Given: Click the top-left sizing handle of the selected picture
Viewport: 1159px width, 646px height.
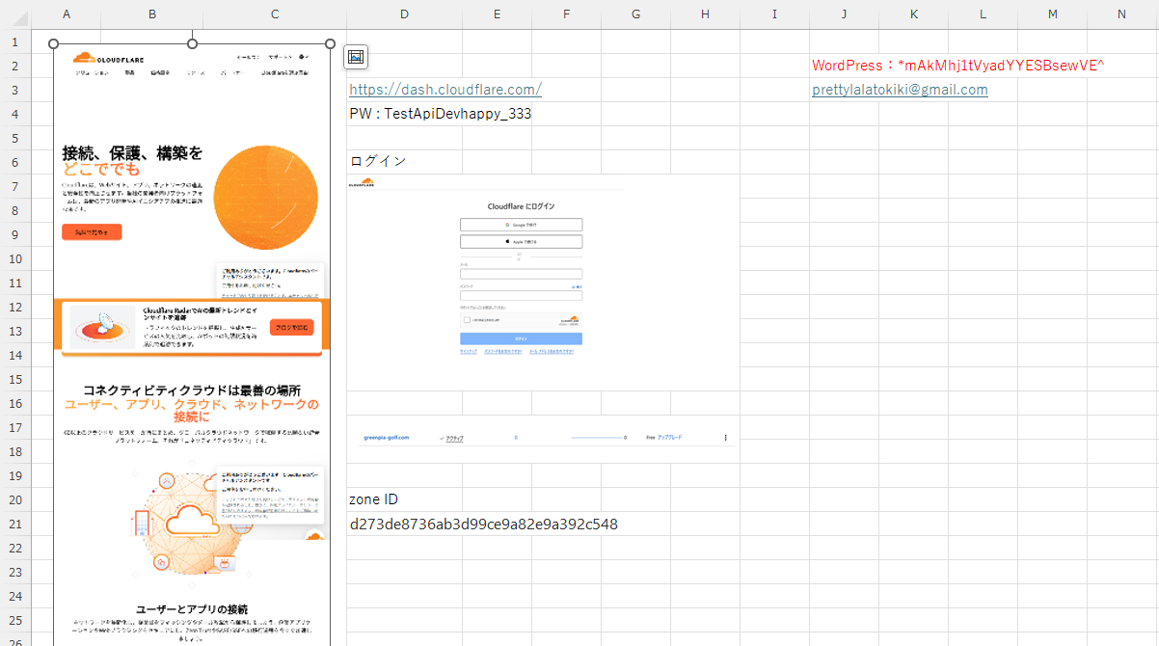Looking at the screenshot, I should coord(53,43).
